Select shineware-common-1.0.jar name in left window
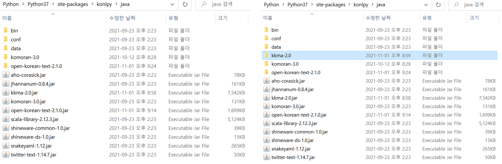Screen dimensions: 502x164 [40, 128]
